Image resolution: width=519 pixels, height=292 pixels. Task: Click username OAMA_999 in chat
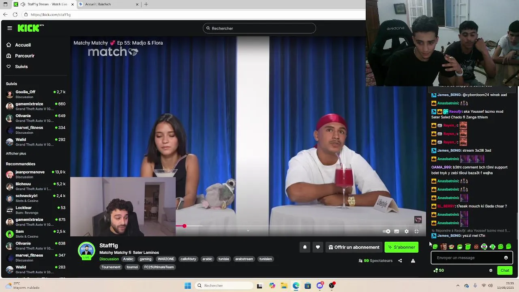point(441,167)
